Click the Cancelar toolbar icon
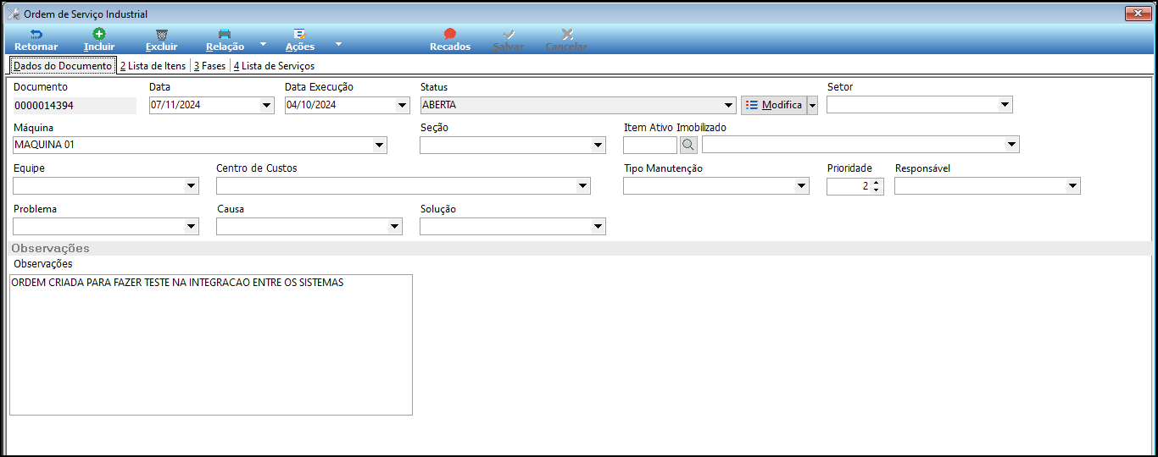The image size is (1158, 457). 567,35
